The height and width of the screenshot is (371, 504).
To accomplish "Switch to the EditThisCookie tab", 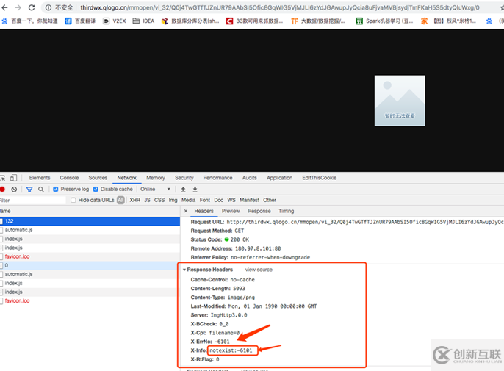I will click(319, 178).
